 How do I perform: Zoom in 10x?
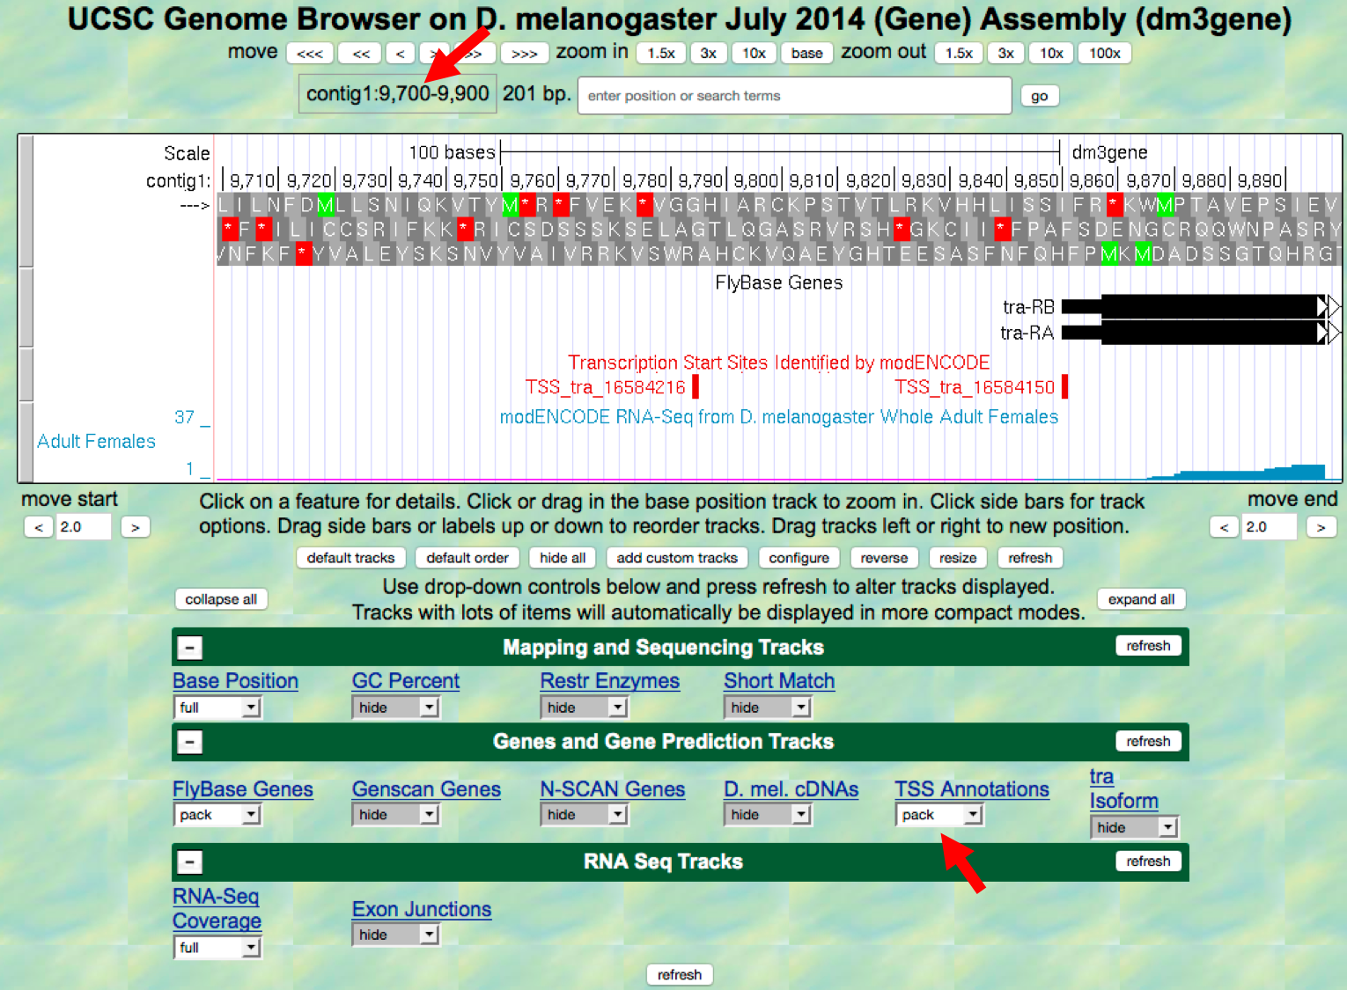pos(754,53)
